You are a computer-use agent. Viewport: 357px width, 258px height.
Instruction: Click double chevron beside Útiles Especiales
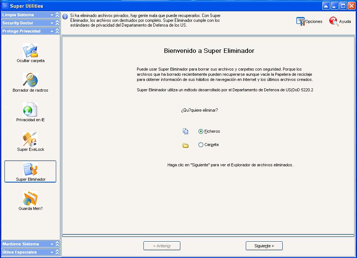(x=57, y=252)
